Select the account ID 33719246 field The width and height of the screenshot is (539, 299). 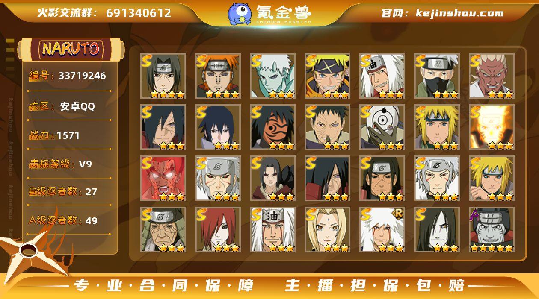68,76
